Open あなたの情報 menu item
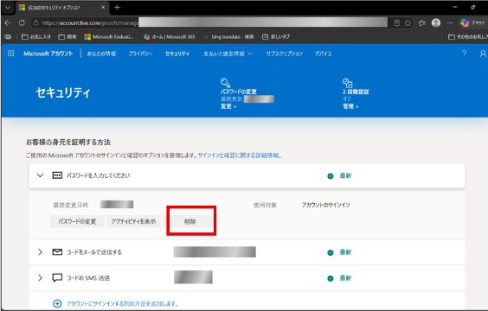 (x=101, y=54)
